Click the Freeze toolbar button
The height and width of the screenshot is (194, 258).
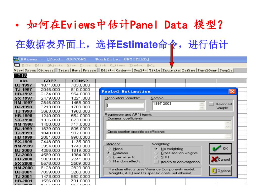coord(89,70)
